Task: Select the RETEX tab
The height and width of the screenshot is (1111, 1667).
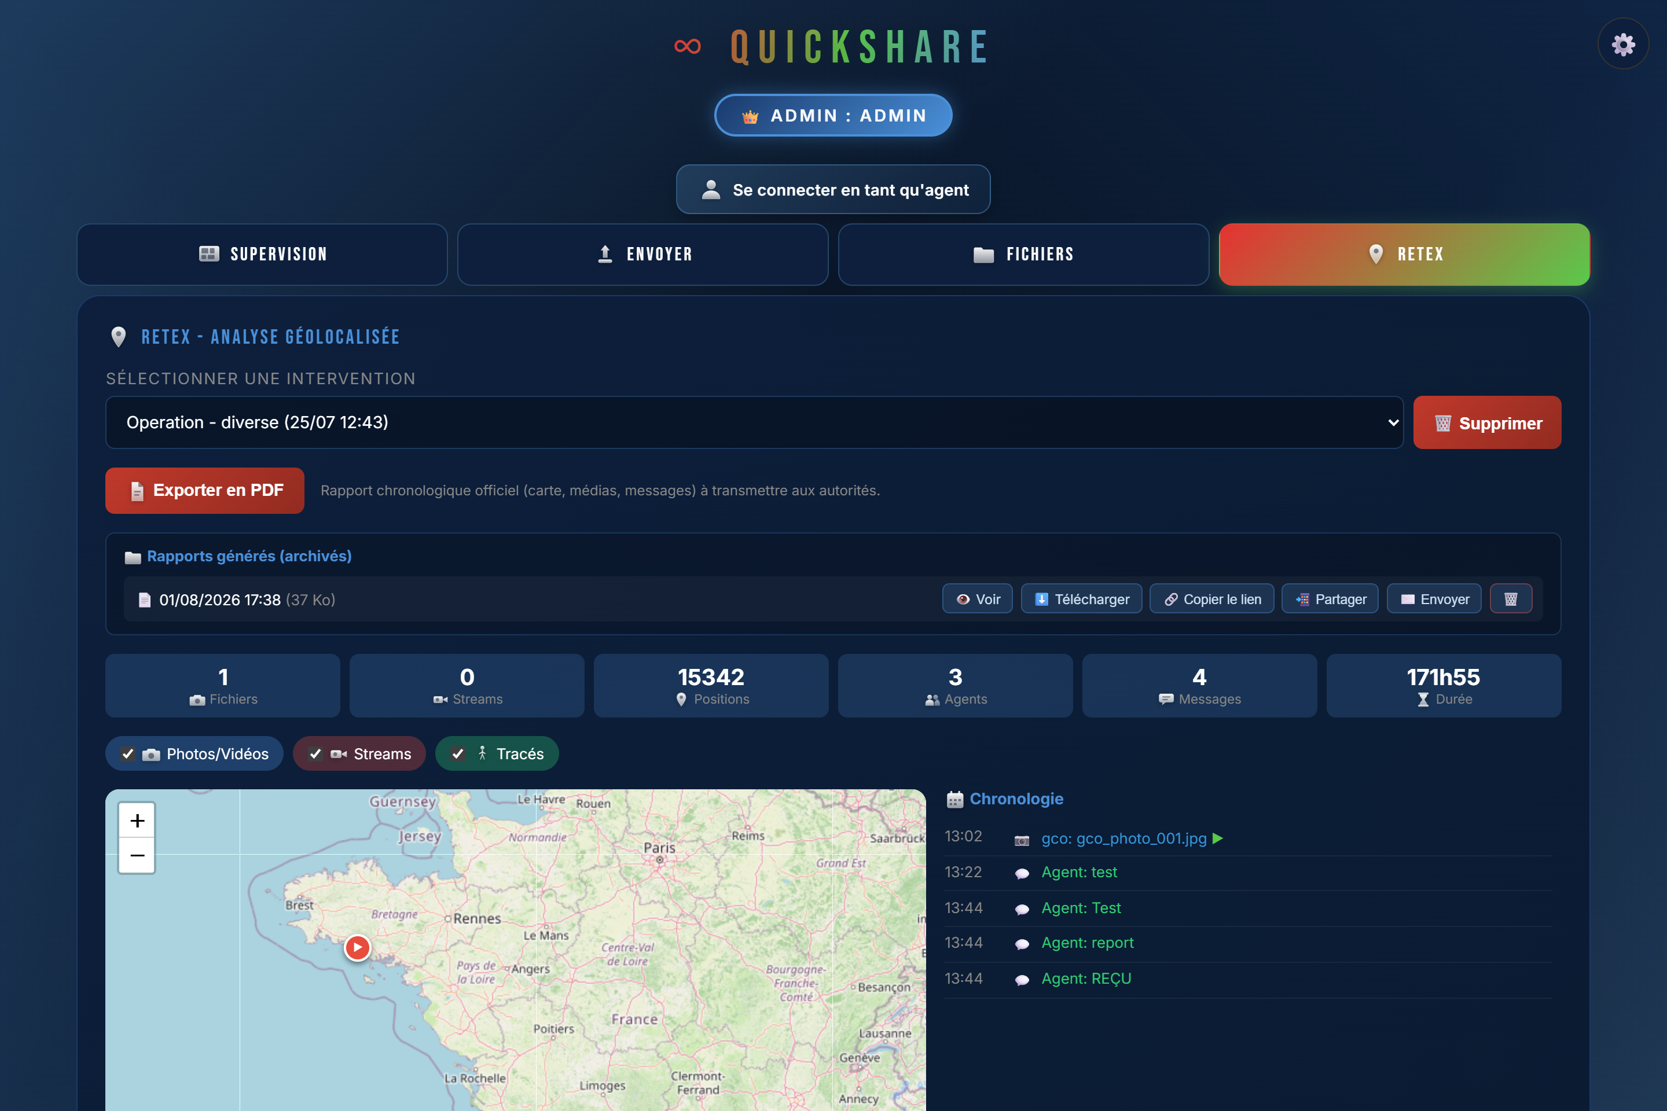Action: [1404, 255]
